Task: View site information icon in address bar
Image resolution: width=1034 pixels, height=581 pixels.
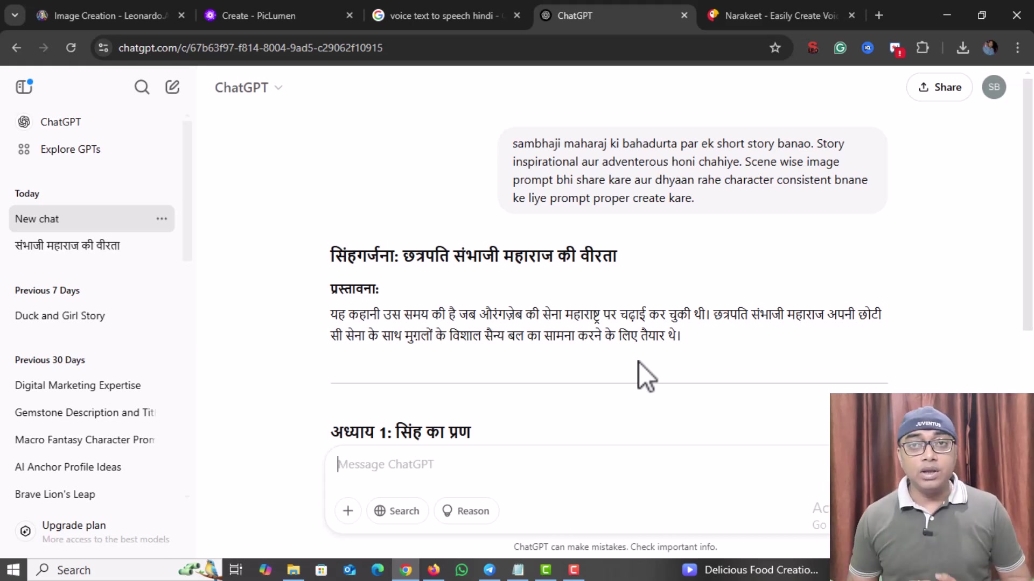Action: tap(103, 48)
